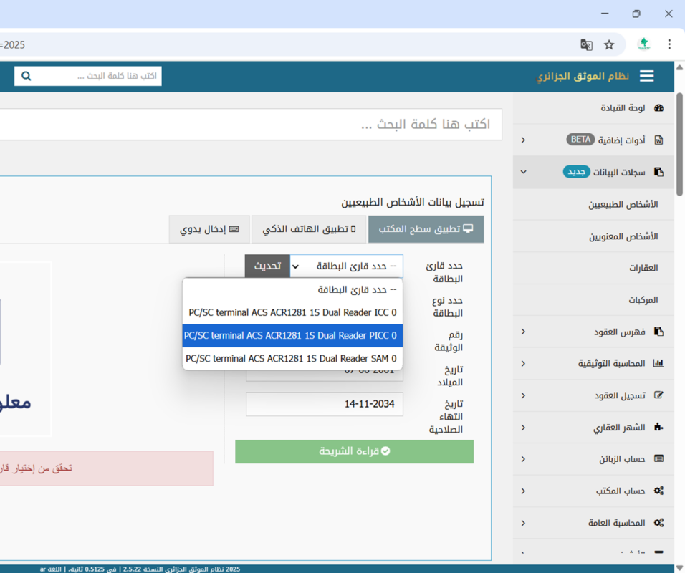Click the expiry date field 14-11-2034
Image resolution: width=685 pixels, height=573 pixels.
pyautogui.click(x=324, y=404)
